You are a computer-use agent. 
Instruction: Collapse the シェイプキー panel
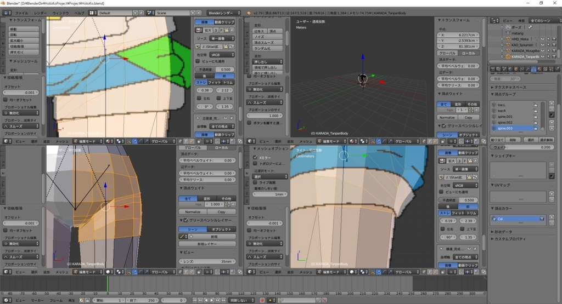505,156
